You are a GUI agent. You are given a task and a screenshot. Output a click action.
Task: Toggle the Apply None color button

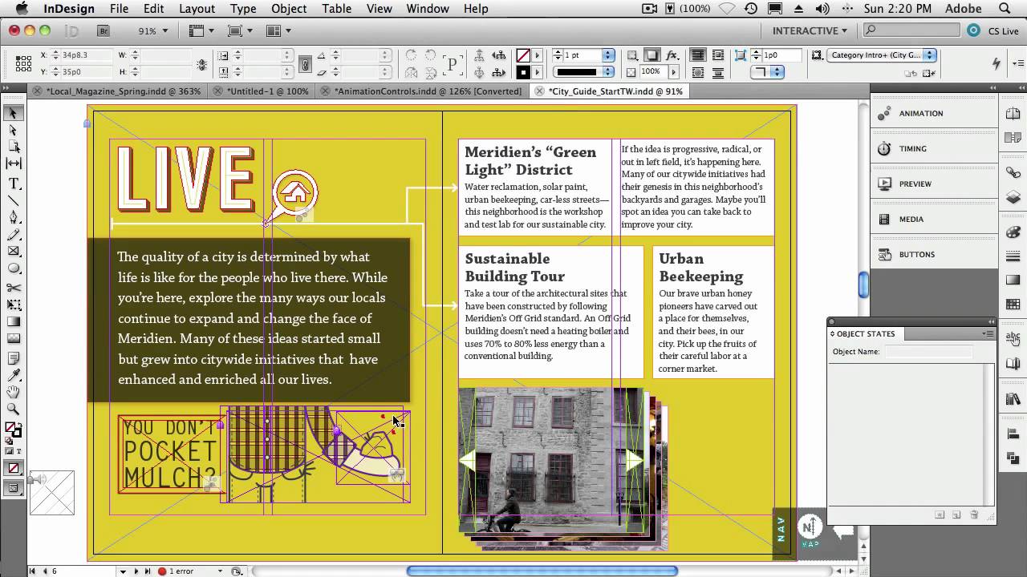coord(14,469)
